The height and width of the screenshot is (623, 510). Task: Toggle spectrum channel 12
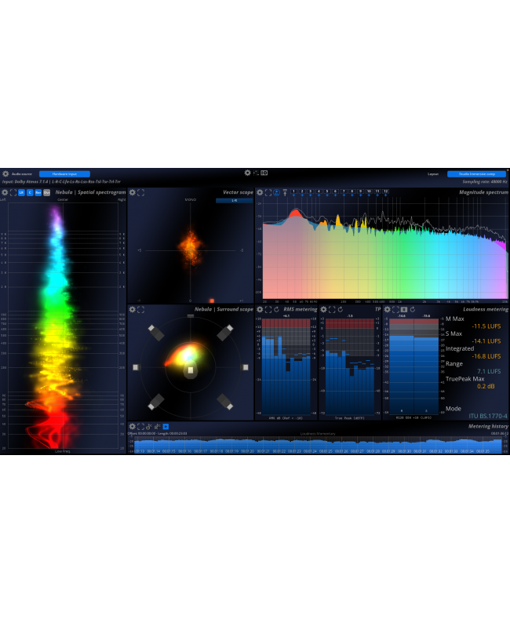[x=385, y=191]
